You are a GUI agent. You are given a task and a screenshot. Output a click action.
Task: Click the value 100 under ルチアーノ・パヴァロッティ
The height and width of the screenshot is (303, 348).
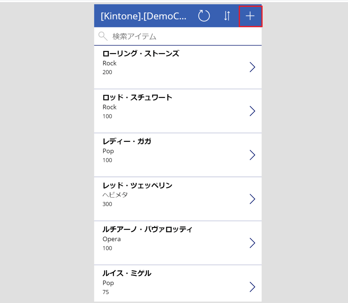point(107,248)
